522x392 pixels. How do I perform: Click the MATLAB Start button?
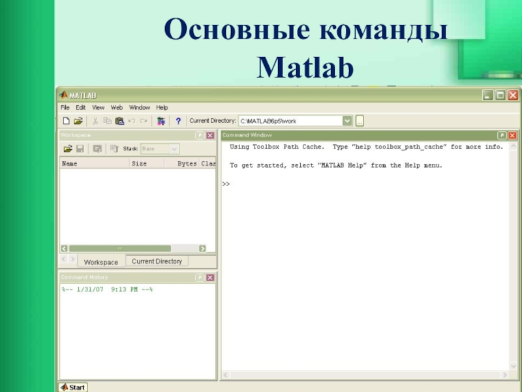pos(73,387)
